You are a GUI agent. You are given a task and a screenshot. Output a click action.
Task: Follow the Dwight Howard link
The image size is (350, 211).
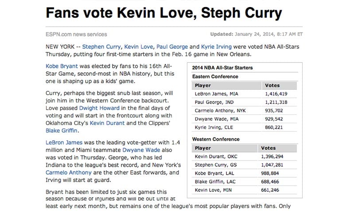tap(99, 108)
